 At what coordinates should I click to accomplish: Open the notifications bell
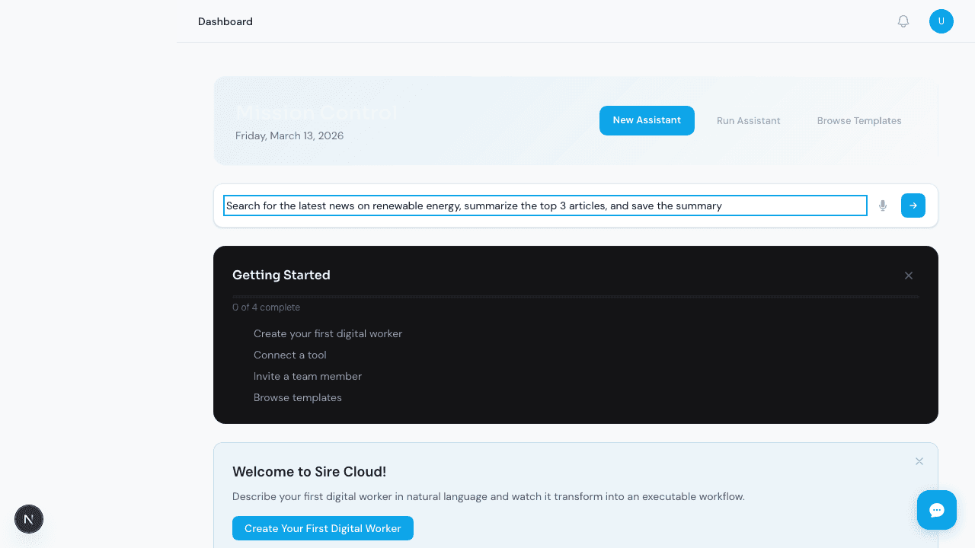[903, 21]
